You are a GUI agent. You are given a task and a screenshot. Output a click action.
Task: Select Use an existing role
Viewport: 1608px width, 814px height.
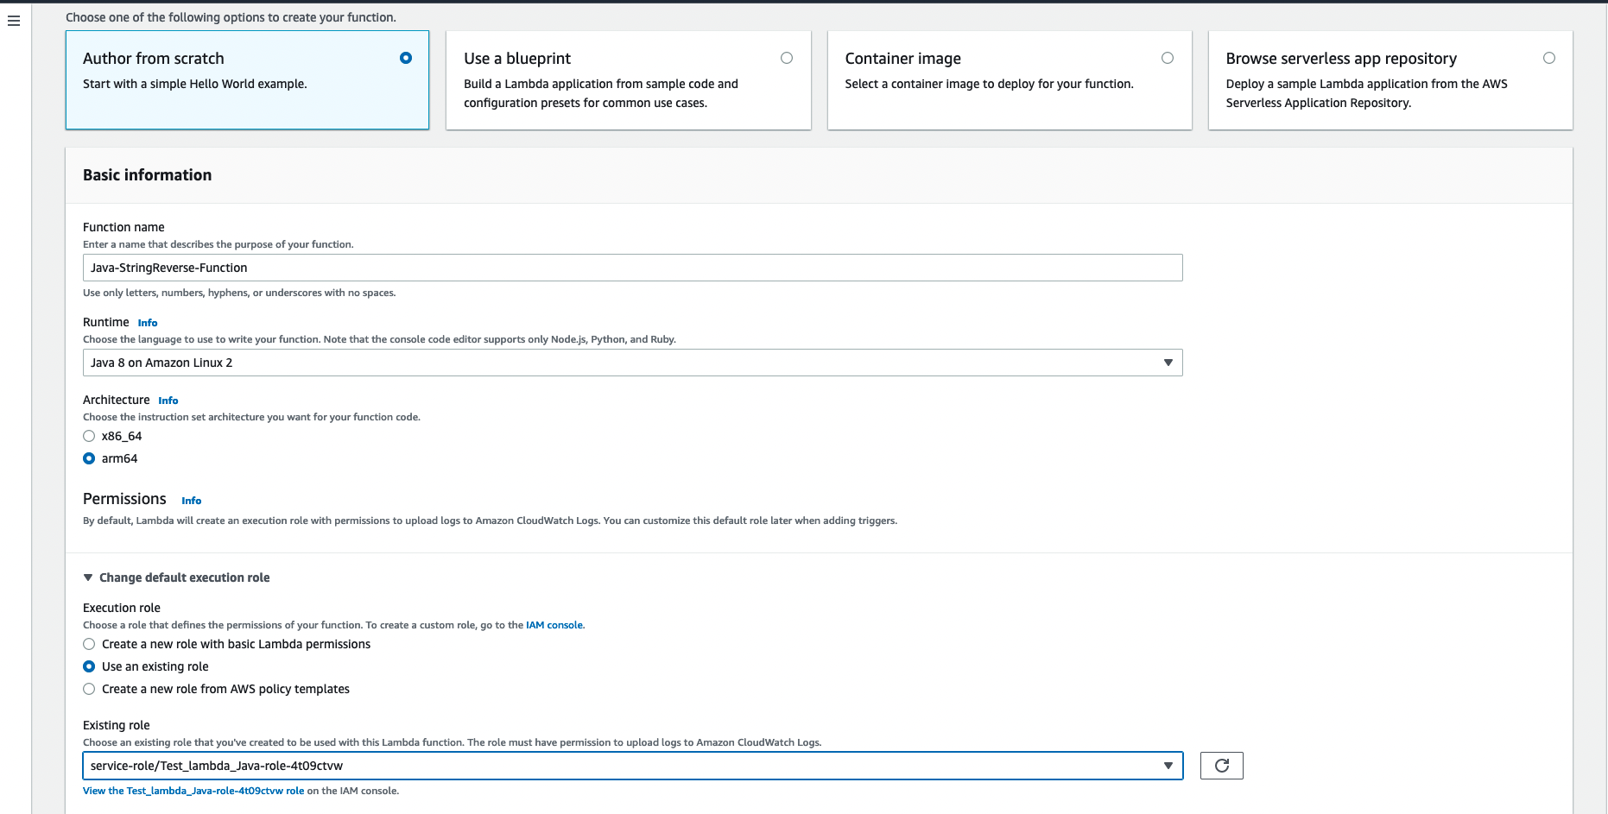click(x=89, y=666)
